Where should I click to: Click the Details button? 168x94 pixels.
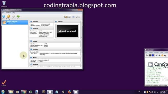click(x=68, y=17)
